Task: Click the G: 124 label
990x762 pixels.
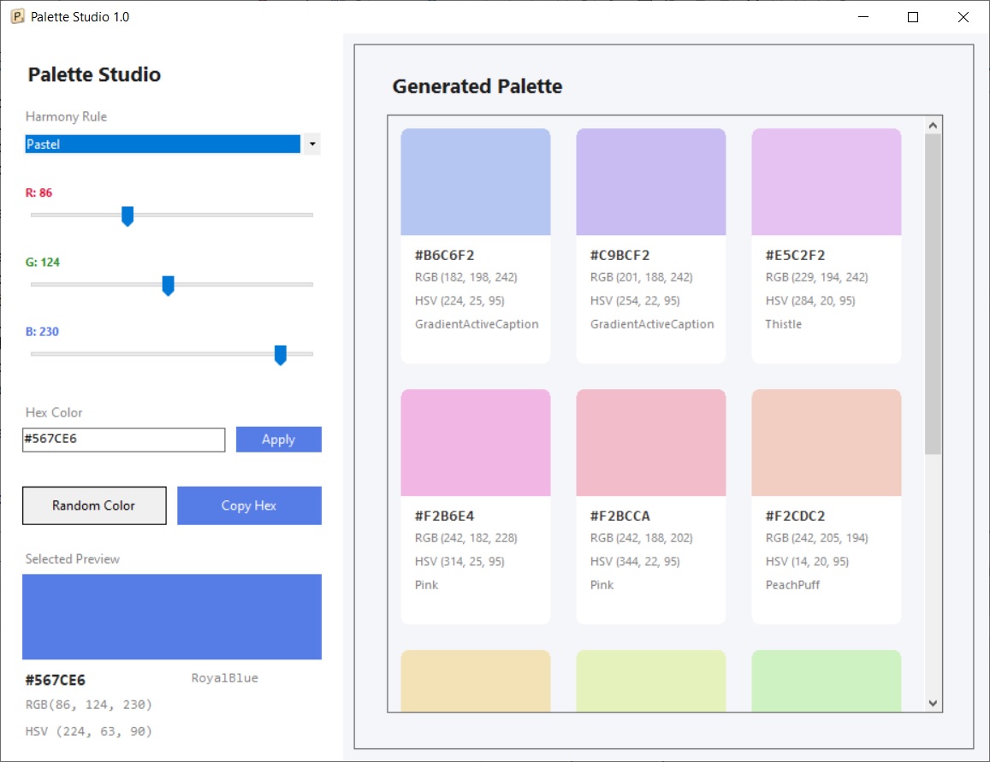Action: click(x=42, y=262)
